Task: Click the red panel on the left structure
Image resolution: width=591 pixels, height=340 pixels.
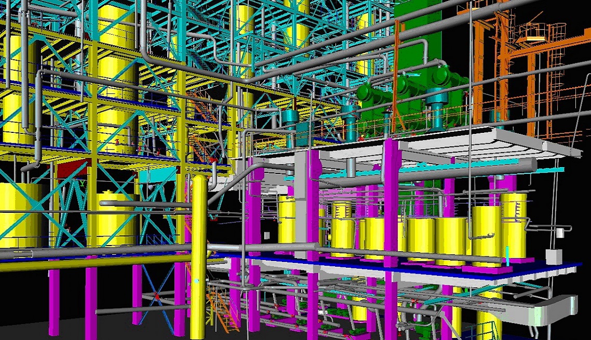Action: pos(72,170)
